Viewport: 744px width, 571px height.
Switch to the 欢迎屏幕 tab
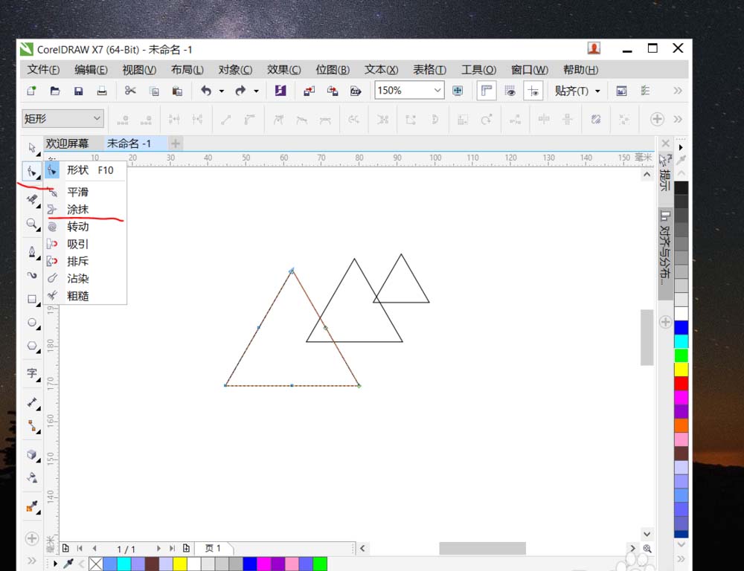(x=69, y=143)
